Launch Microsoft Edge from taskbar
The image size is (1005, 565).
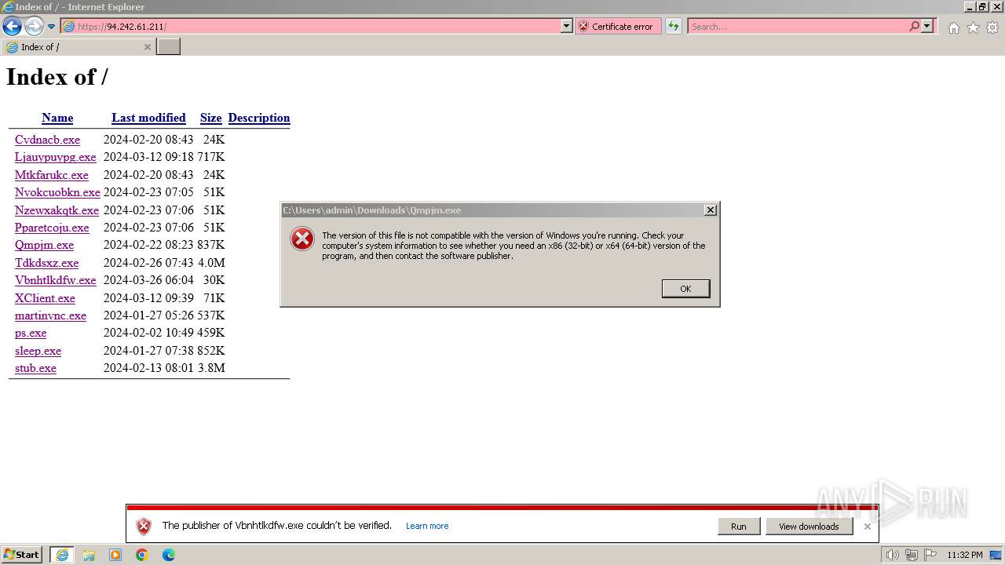[169, 555]
